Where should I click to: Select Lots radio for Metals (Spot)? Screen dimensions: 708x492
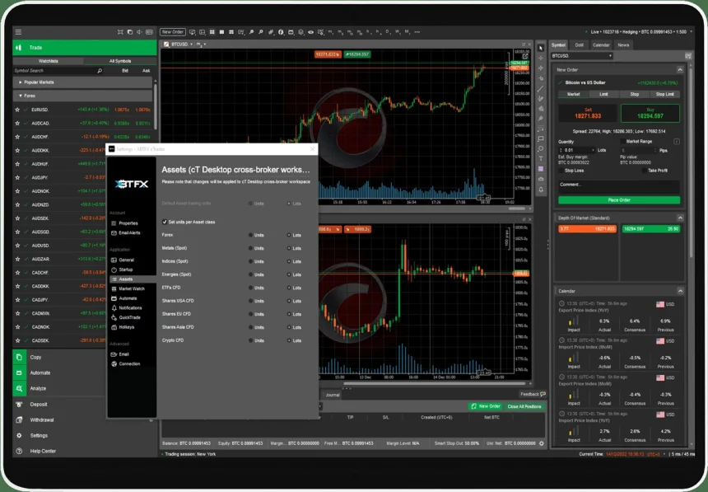pyautogui.click(x=289, y=248)
